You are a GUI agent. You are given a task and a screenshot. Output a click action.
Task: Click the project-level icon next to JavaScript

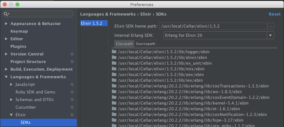[x=72, y=85]
